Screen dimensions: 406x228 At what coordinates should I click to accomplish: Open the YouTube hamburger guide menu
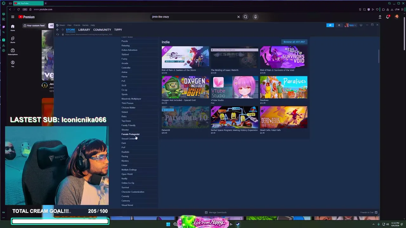(x=13, y=17)
